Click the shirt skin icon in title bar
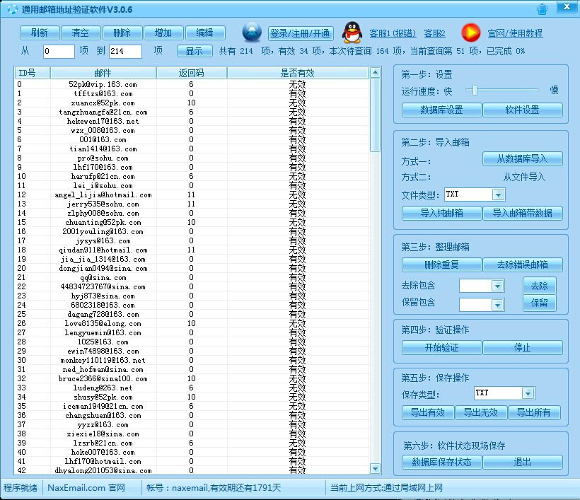The height and width of the screenshot is (500, 580). [x=542, y=9]
